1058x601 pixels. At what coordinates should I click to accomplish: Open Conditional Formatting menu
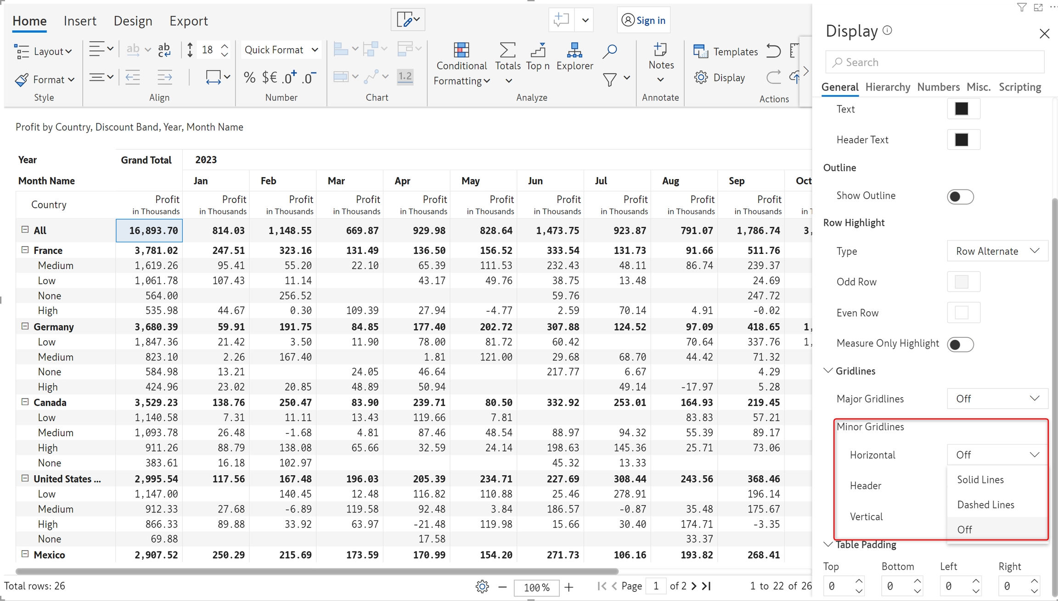461,64
